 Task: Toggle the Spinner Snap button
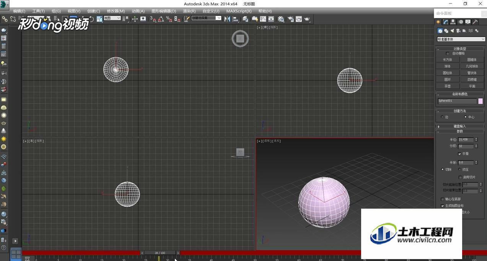point(177,19)
